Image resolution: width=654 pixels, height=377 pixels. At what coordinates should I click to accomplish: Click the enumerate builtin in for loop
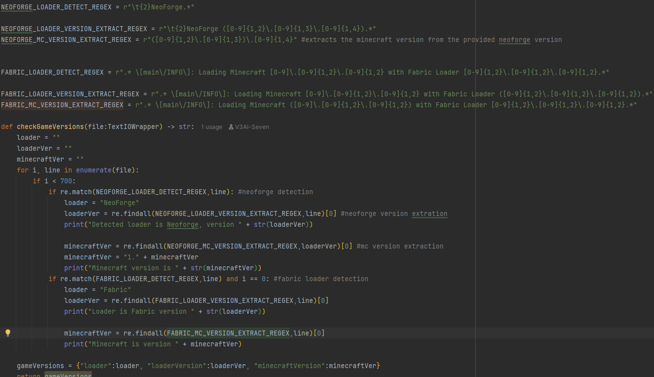pos(93,170)
